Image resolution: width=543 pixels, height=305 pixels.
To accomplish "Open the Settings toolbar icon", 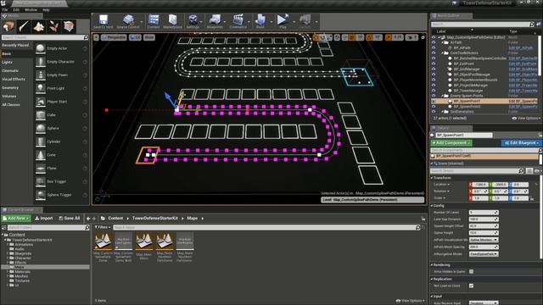I will point(193,21).
